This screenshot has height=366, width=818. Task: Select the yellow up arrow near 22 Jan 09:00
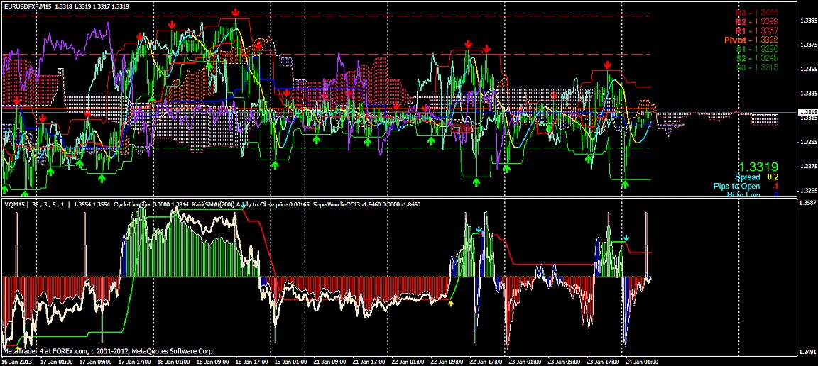452,304
